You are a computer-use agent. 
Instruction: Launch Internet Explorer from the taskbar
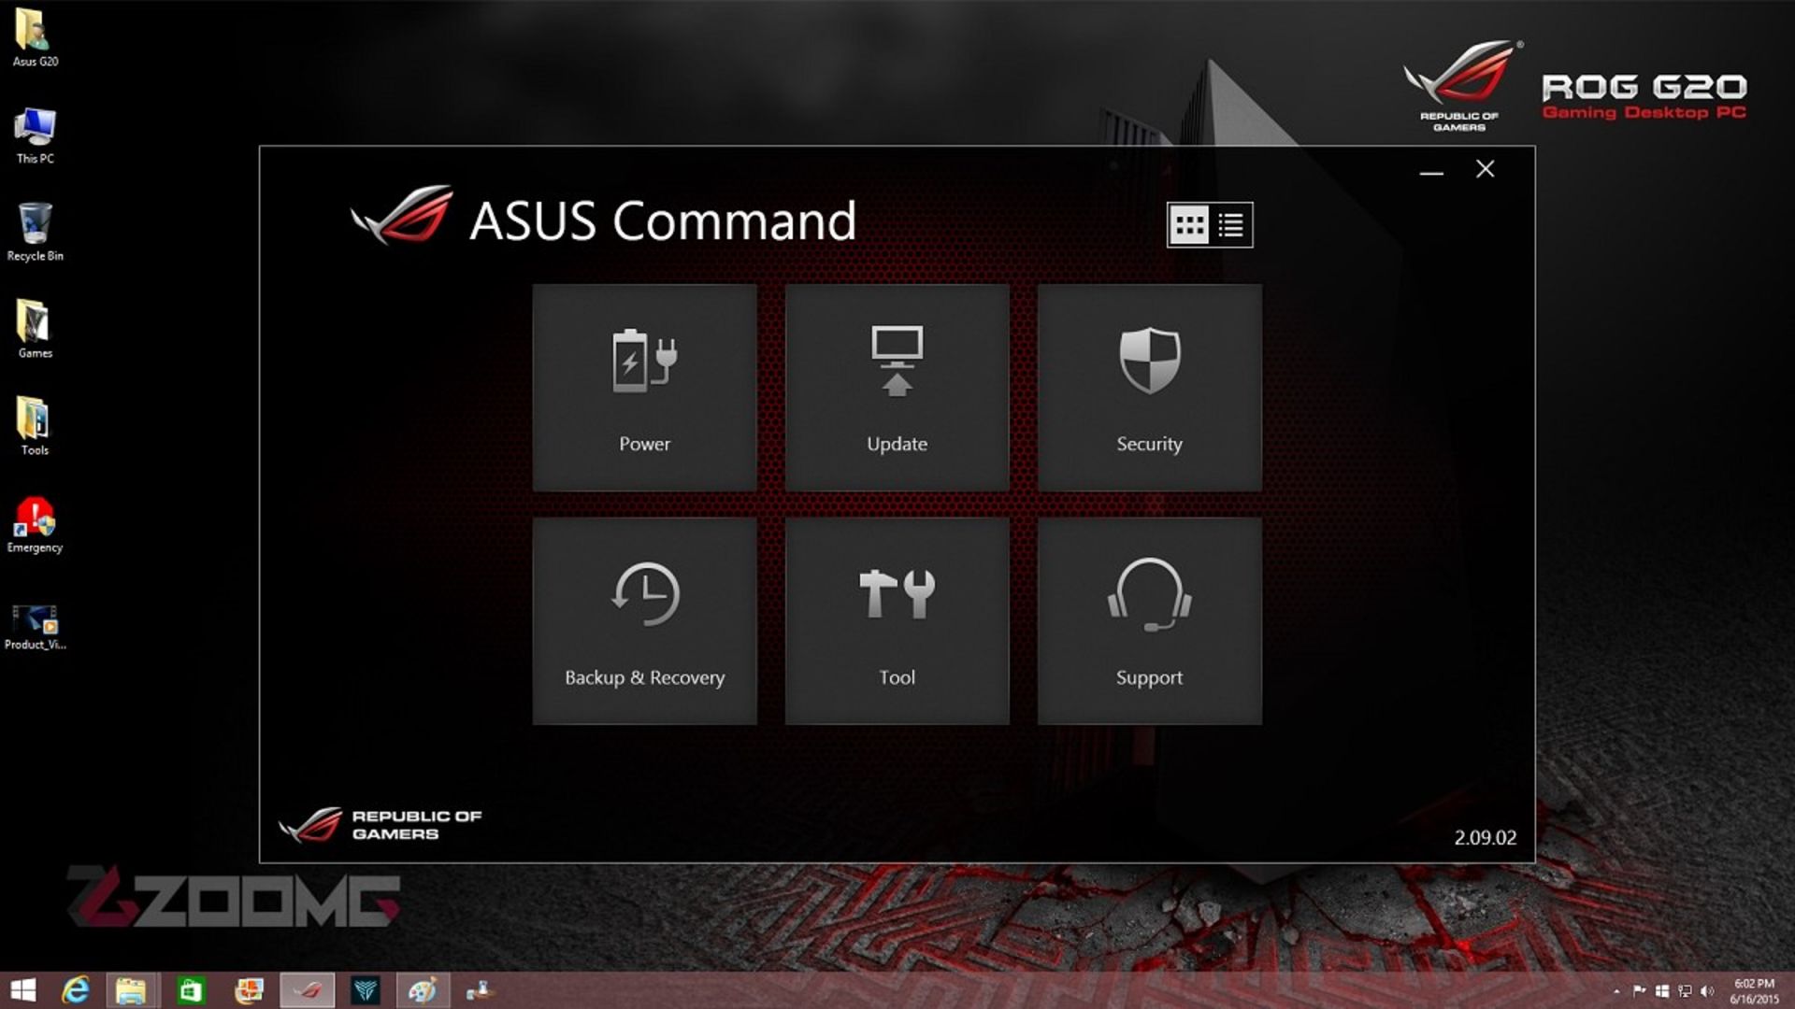pyautogui.click(x=75, y=990)
